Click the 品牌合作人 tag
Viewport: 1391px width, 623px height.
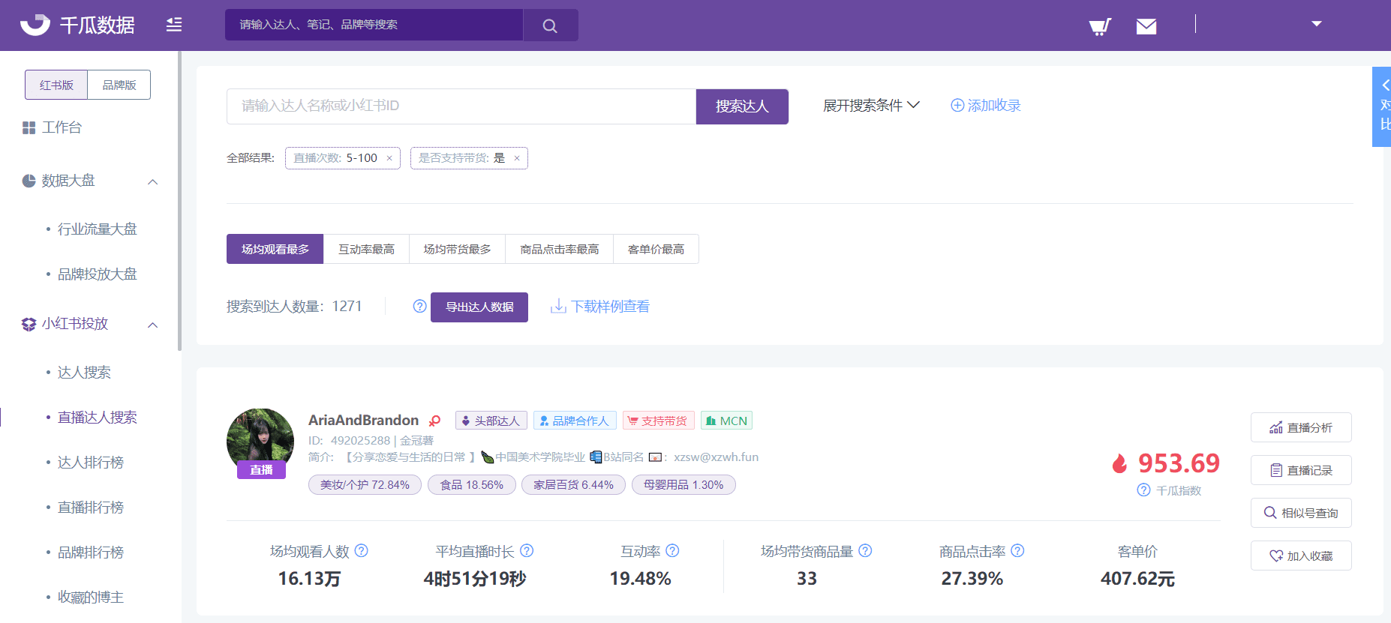point(575,421)
